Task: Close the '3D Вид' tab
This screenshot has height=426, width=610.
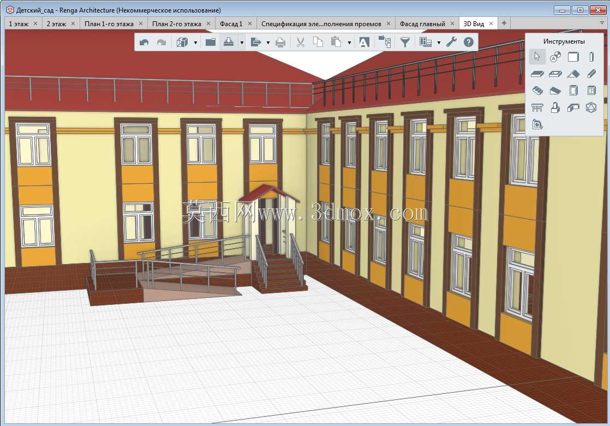Action: coord(491,23)
